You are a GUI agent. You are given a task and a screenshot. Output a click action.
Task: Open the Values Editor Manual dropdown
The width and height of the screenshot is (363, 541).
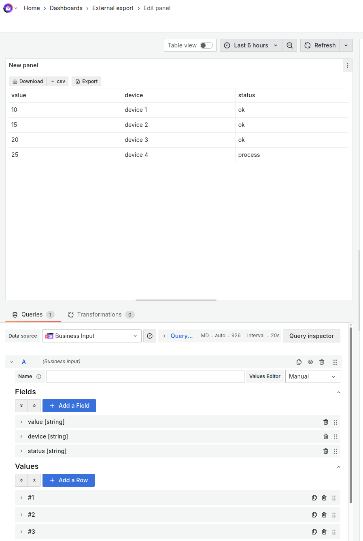(312, 376)
